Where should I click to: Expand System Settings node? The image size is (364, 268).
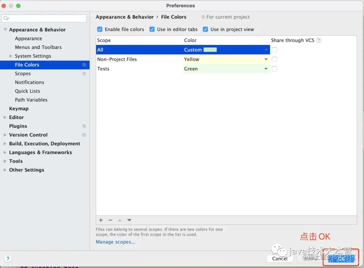click(x=11, y=56)
